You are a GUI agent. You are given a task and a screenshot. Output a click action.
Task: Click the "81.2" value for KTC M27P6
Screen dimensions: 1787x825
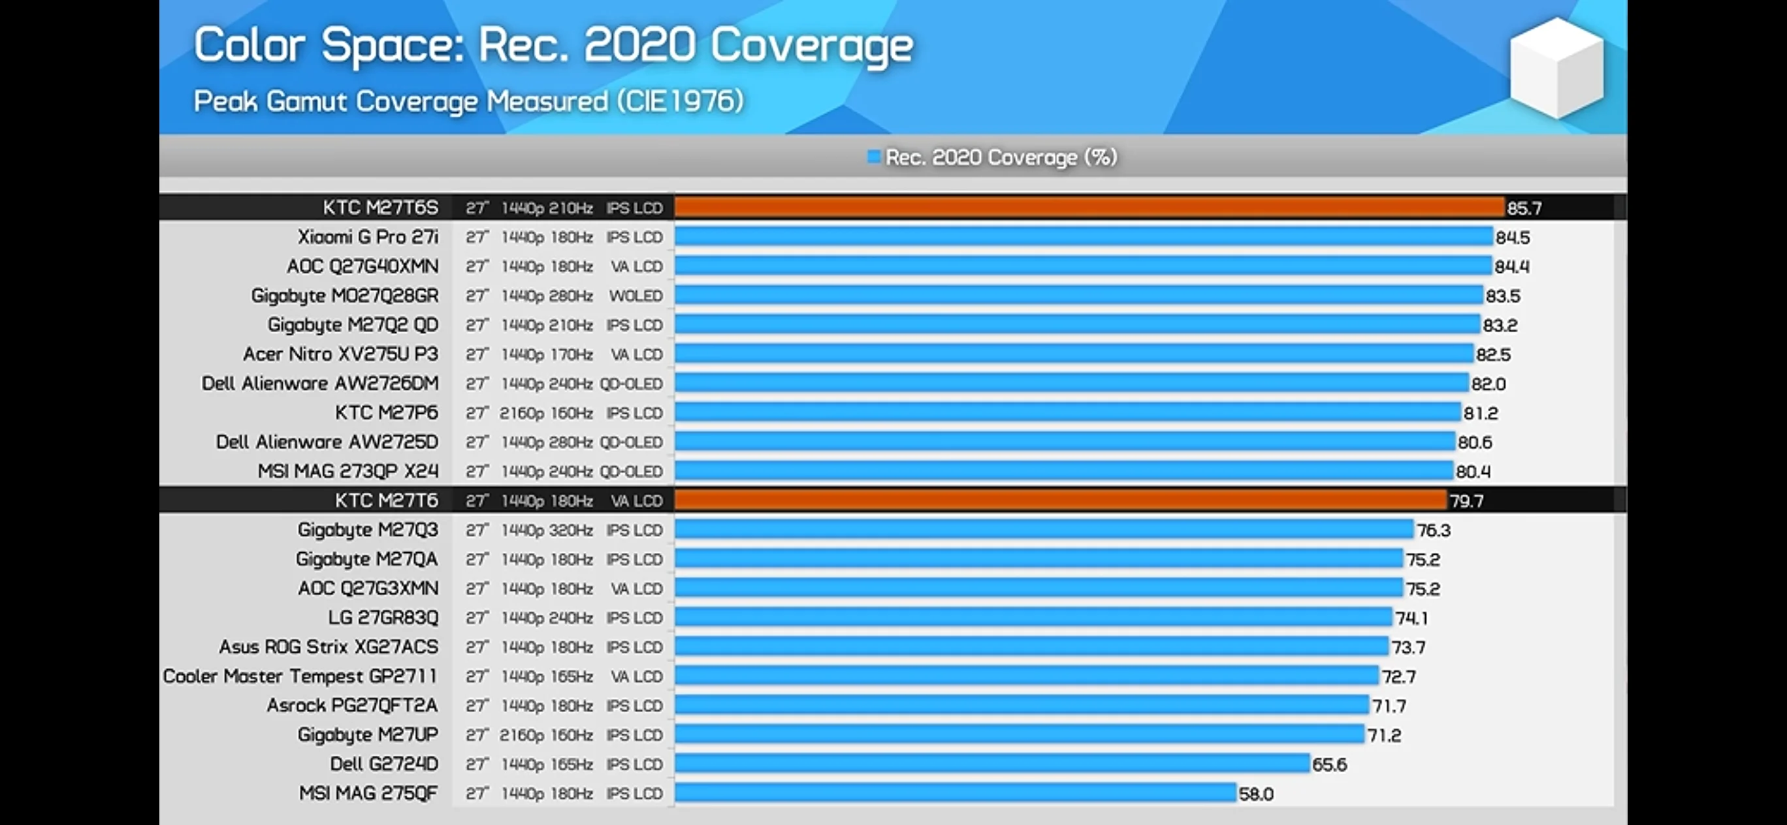[x=1481, y=413]
